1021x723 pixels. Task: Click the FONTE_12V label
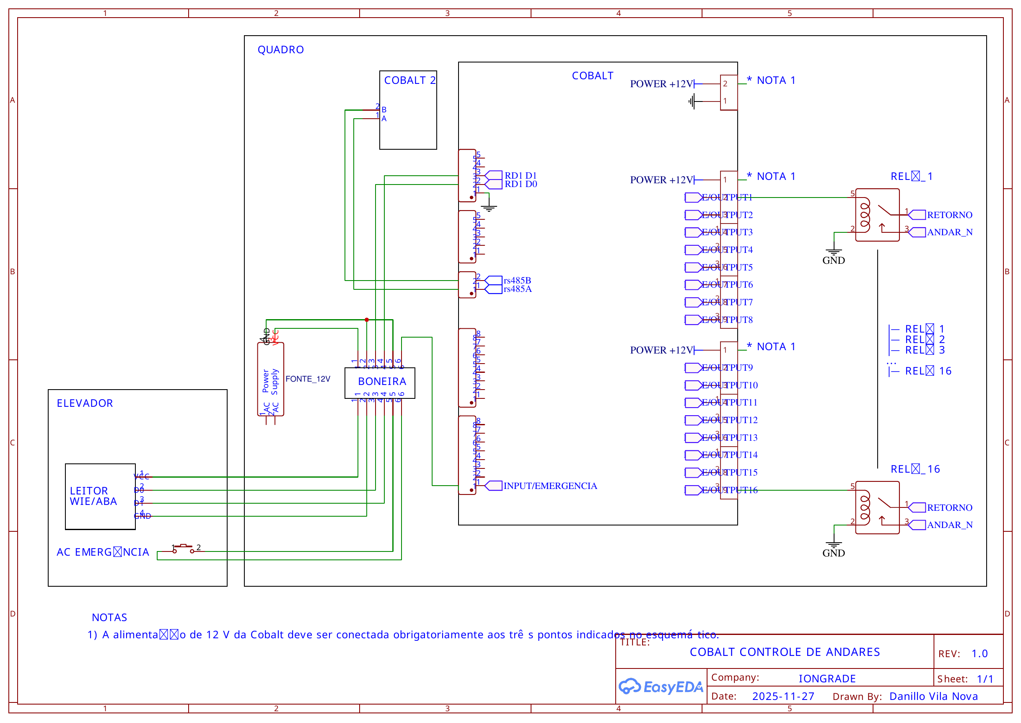tap(308, 379)
